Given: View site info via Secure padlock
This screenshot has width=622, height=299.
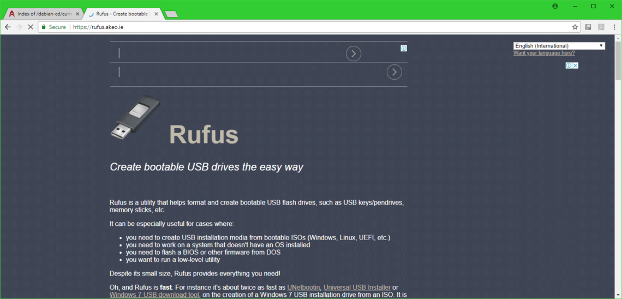Looking at the screenshot, I should click(53, 27).
